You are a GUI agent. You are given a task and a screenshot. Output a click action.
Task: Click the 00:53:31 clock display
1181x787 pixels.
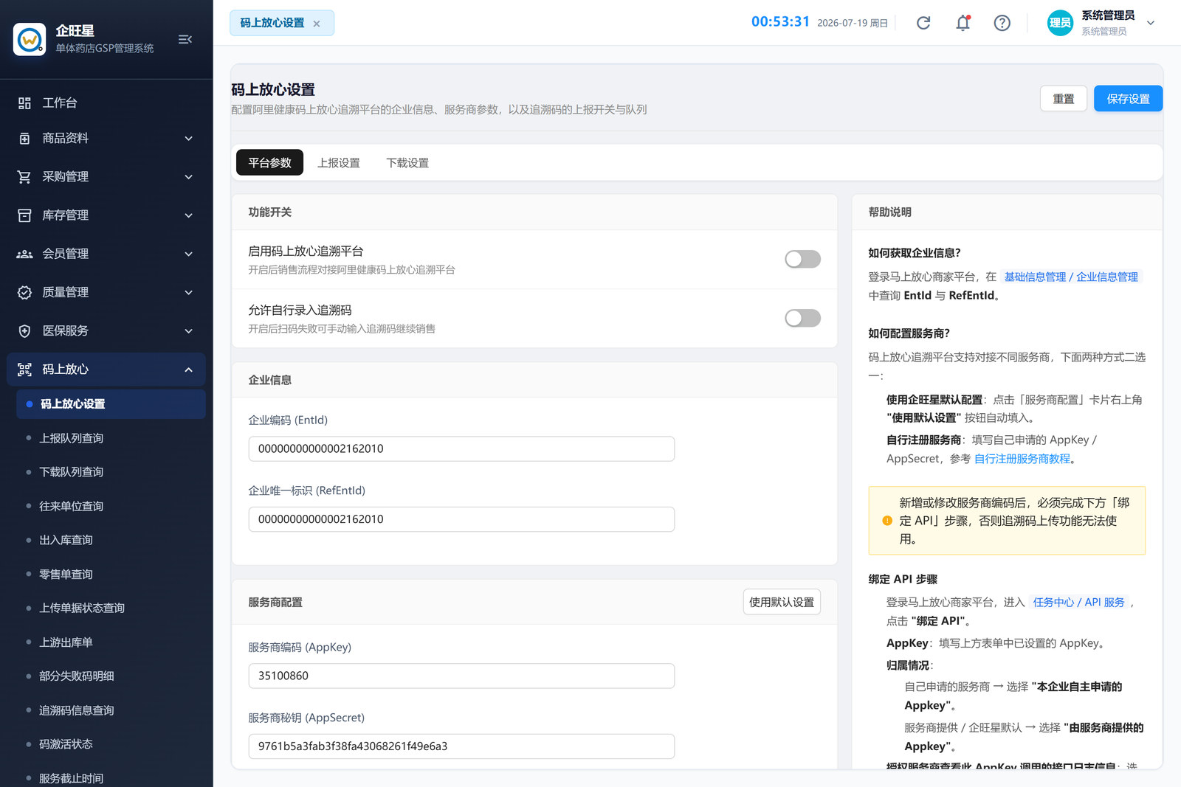780,22
